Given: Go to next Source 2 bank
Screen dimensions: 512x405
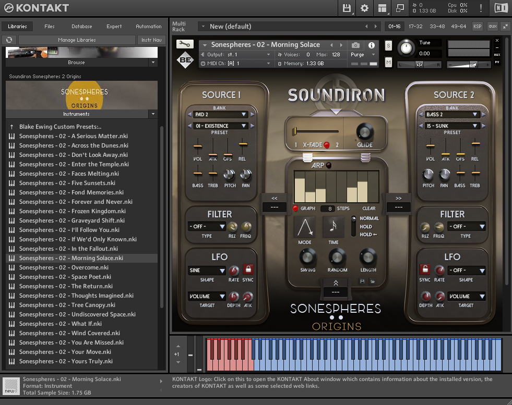Looking at the screenshot, I should coord(484,115).
